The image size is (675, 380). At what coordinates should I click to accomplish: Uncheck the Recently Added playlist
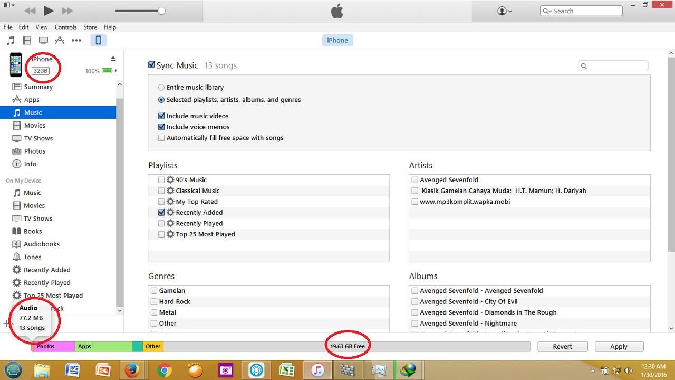tap(161, 212)
